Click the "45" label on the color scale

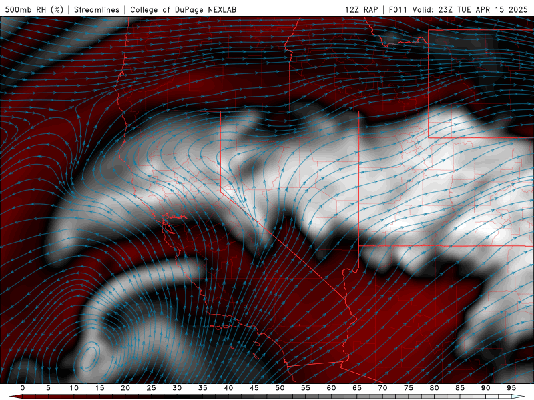[254, 388]
